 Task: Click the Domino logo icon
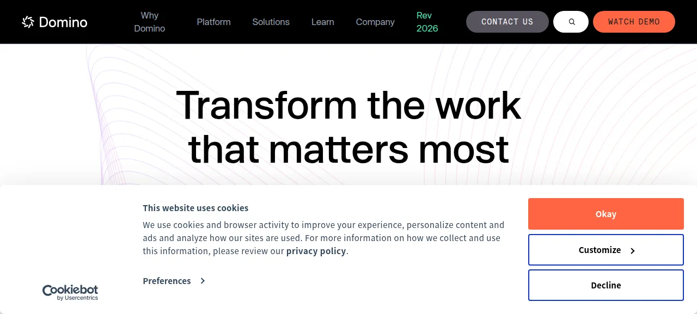28,22
